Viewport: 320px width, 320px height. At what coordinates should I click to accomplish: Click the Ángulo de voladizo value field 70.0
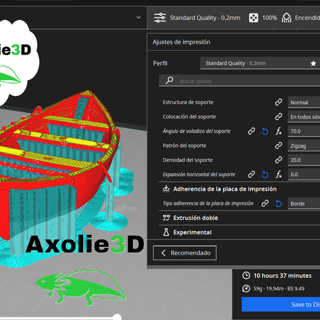point(304,131)
